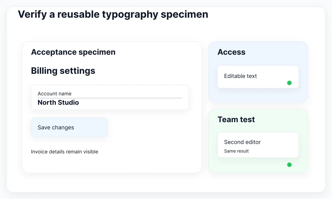Click the green dot in Team test panel
The width and height of the screenshot is (332, 199).
(289, 165)
